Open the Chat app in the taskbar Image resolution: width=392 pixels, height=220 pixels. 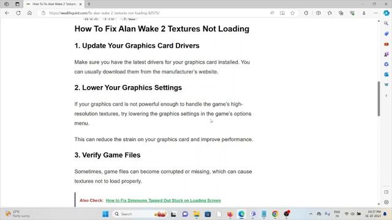pyautogui.click(x=185, y=214)
